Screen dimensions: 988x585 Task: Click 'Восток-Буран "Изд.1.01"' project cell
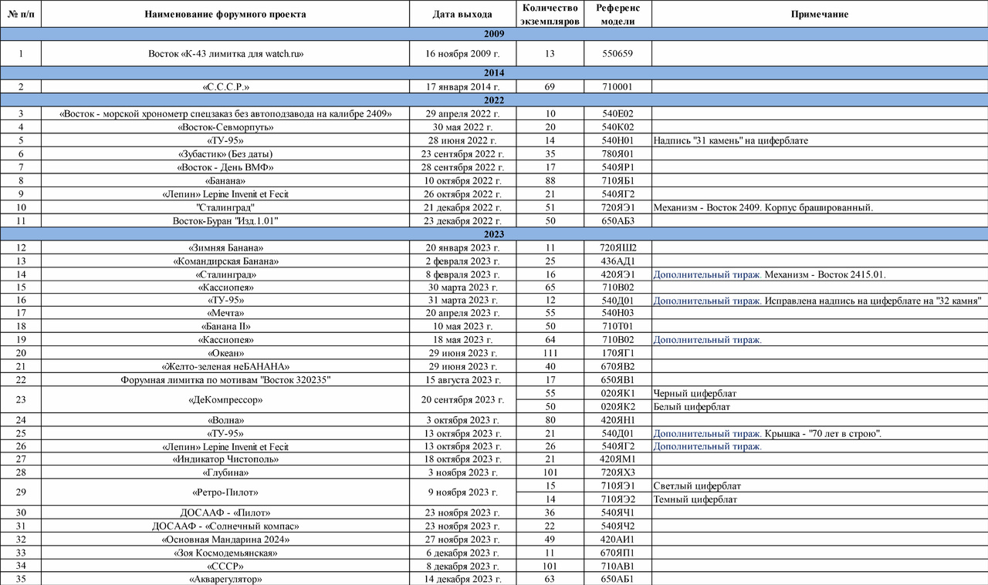pyautogui.click(x=225, y=221)
